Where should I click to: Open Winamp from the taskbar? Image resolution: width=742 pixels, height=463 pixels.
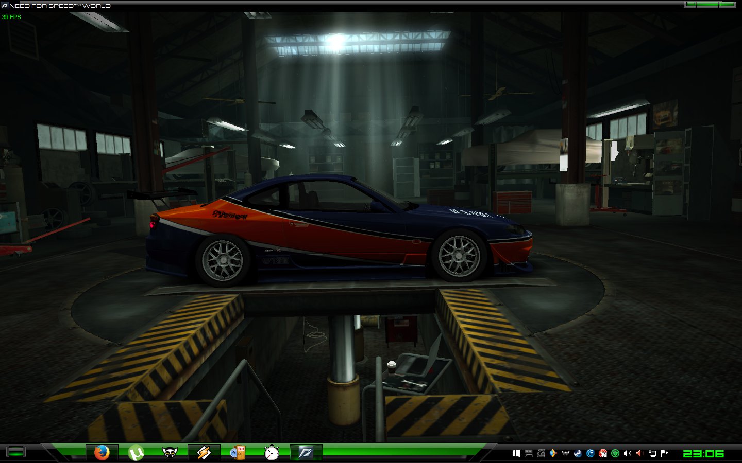tap(204, 453)
